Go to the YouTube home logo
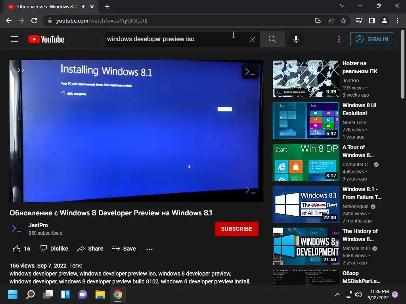The width and height of the screenshot is (406, 304). coord(46,39)
